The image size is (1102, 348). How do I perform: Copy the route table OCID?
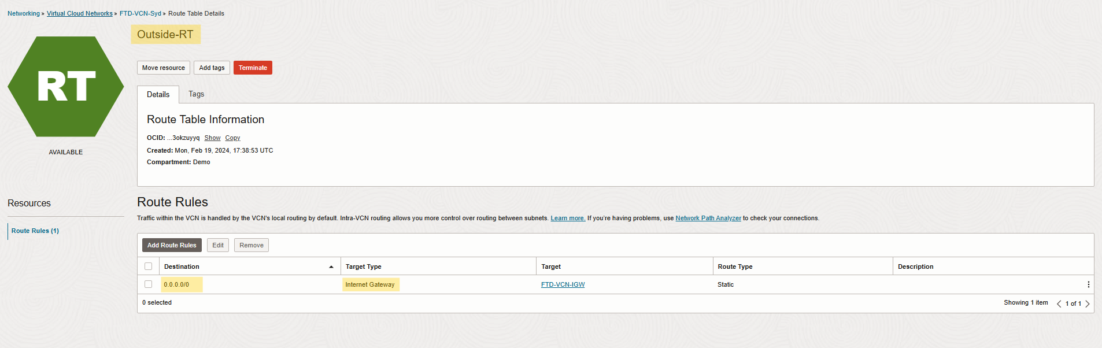coord(232,138)
